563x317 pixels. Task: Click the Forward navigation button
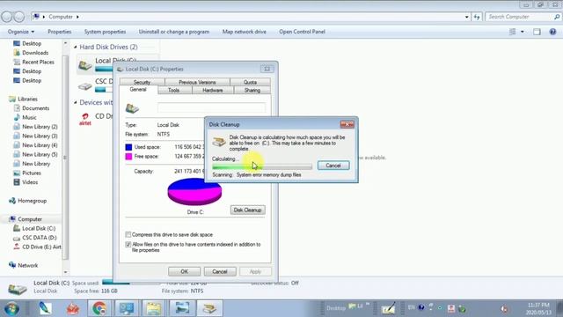pos(19,17)
